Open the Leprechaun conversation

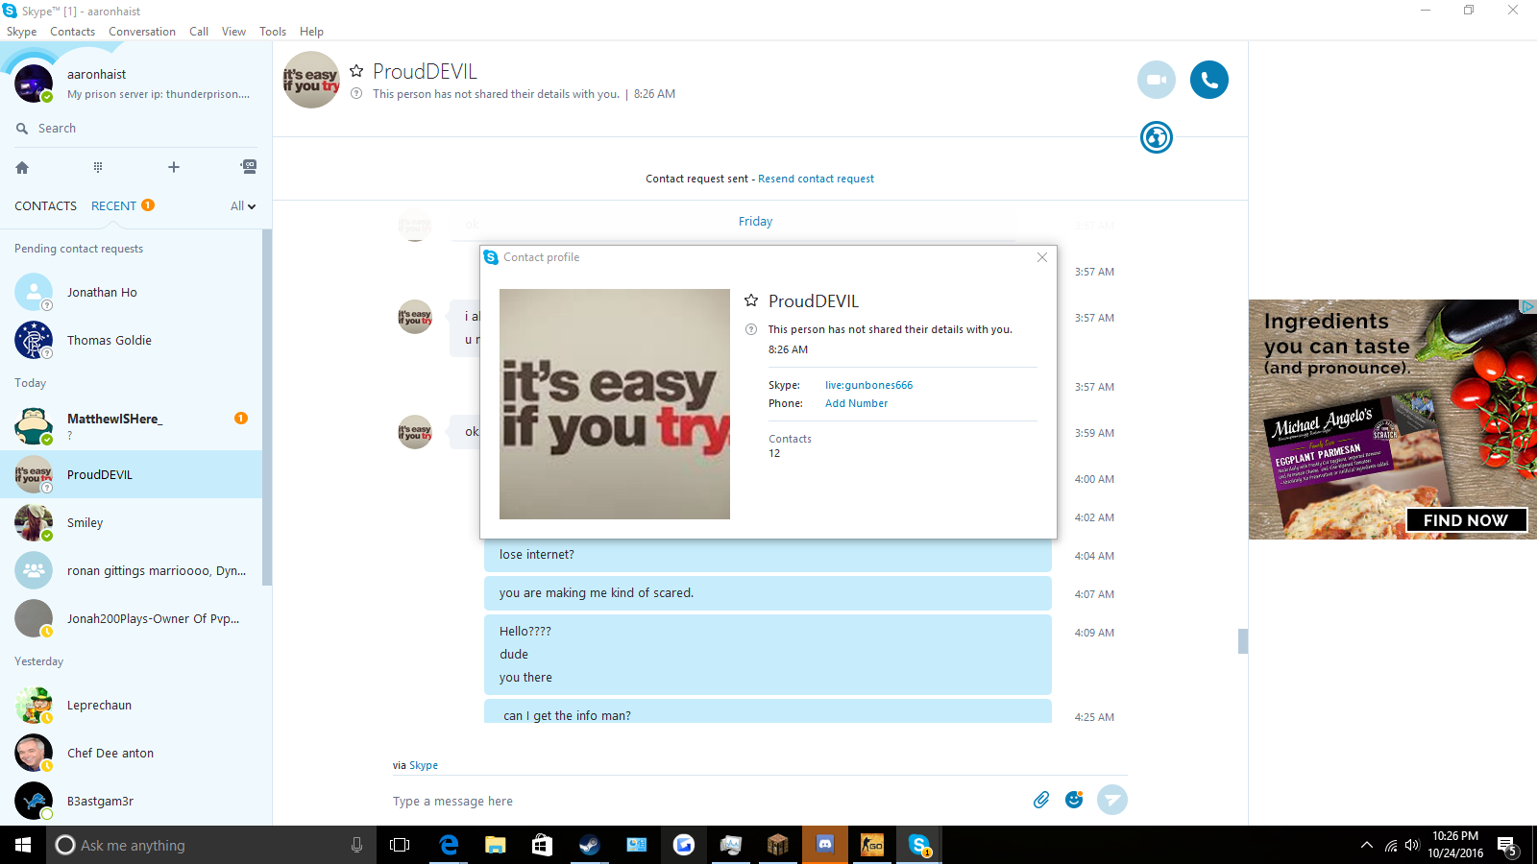[132, 705]
